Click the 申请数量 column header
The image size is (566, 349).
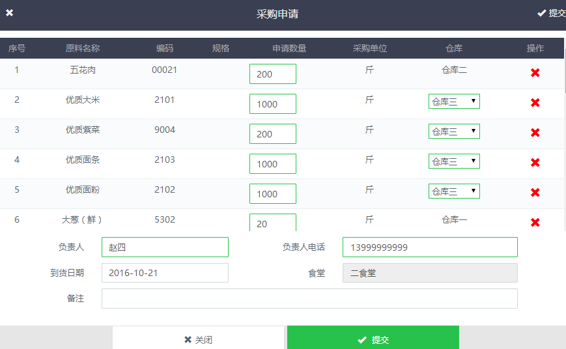pos(289,49)
